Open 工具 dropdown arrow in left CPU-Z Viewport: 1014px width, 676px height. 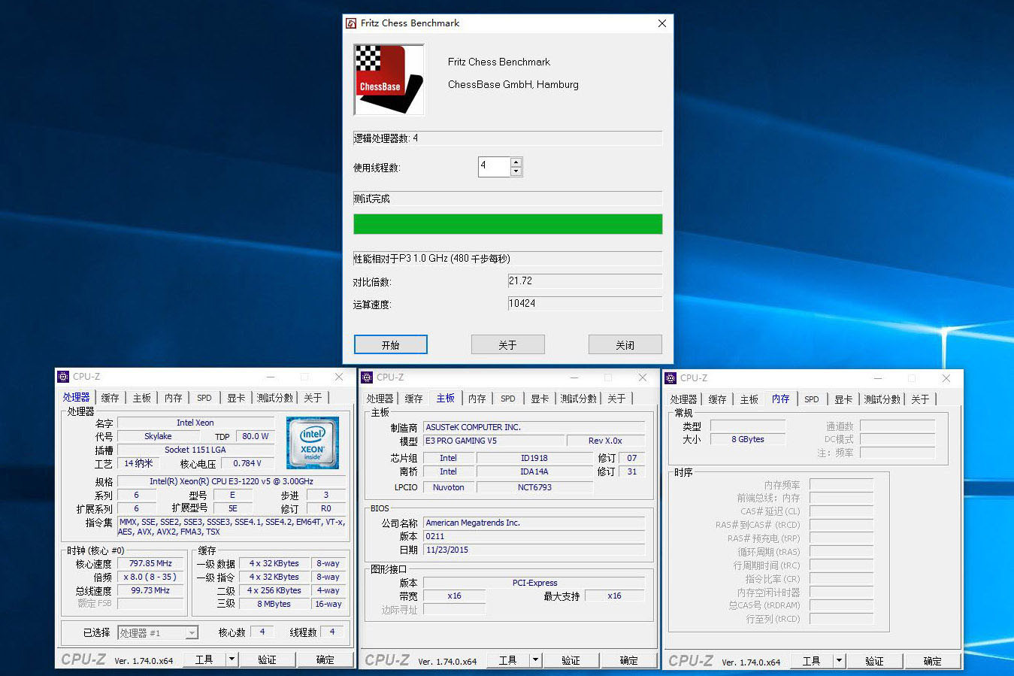click(232, 659)
